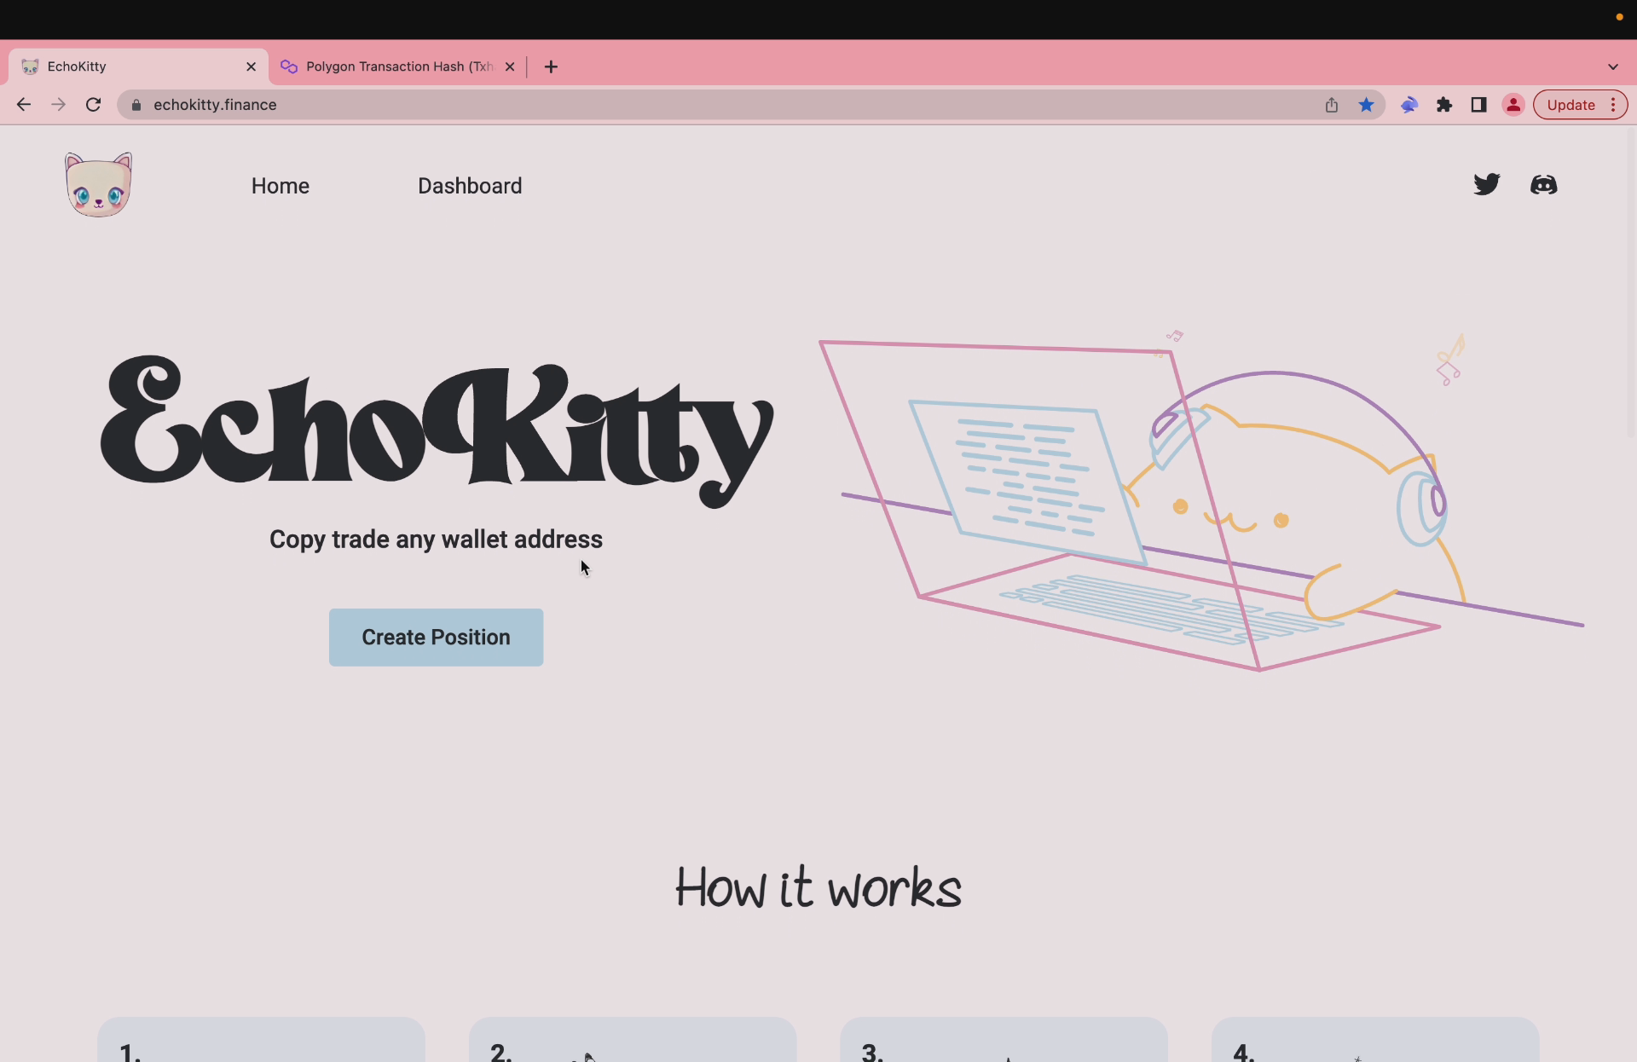This screenshot has height=1062, width=1637.
Task: Go forward in browser history
Action: (x=58, y=105)
